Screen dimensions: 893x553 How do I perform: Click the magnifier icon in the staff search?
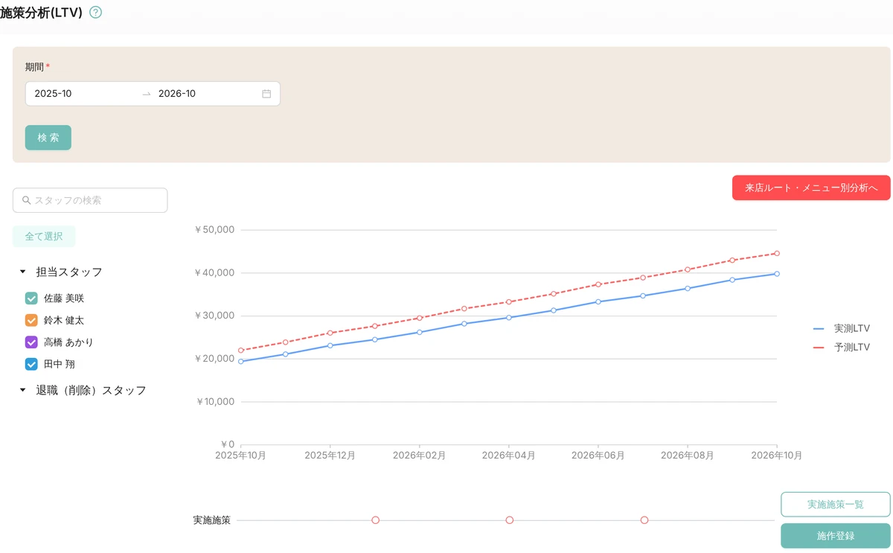click(27, 200)
